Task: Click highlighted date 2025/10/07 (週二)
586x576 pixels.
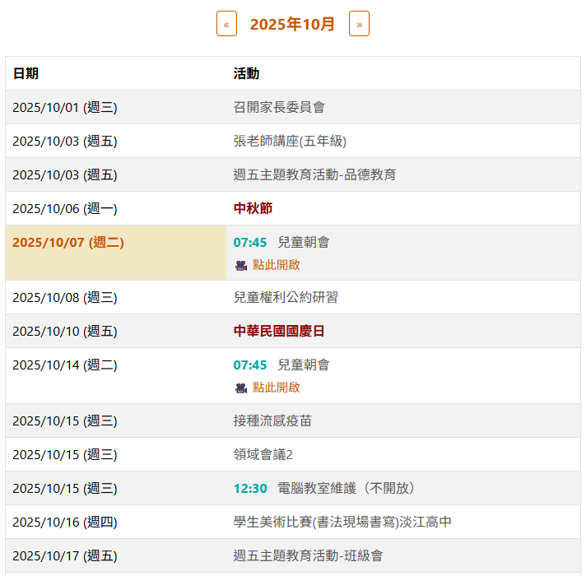Action: point(68,242)
